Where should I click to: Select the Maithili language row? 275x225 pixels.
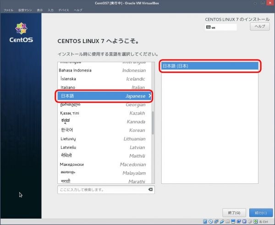pyautogui.click(x=104, y=156)
